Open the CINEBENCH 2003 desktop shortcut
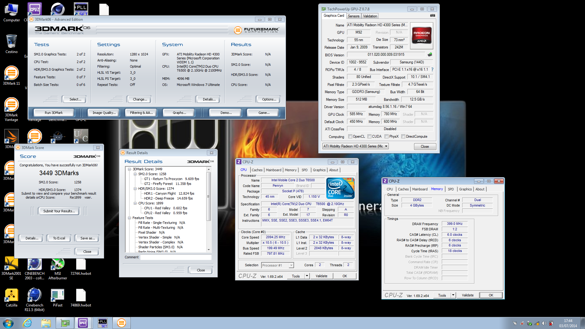Image resolution: width=585 pixels, height=329 pixels. point(34,268)
